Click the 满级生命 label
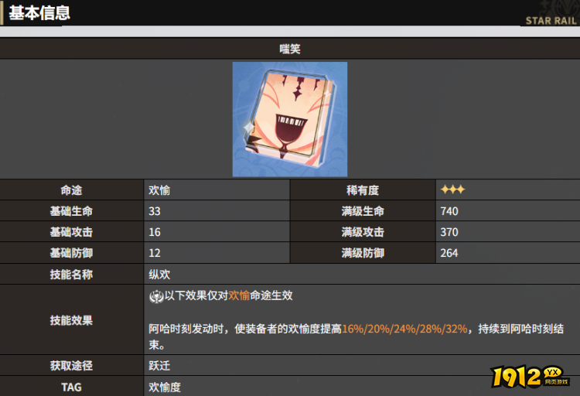Viewport: 580px width, 396px height. tap(363, 211)
